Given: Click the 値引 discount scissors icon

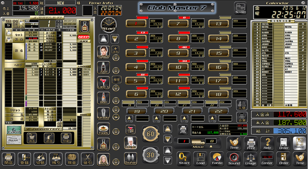Looking at the screenshot, I should (x=88, y=159).
